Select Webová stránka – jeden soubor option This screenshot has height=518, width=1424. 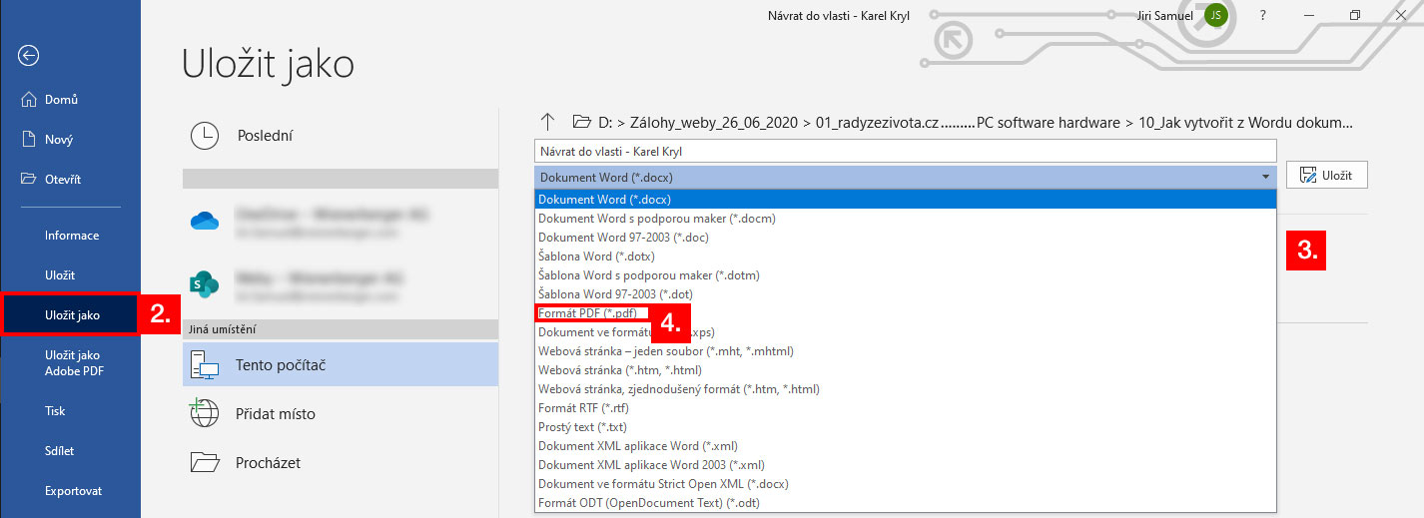[905, 350]
